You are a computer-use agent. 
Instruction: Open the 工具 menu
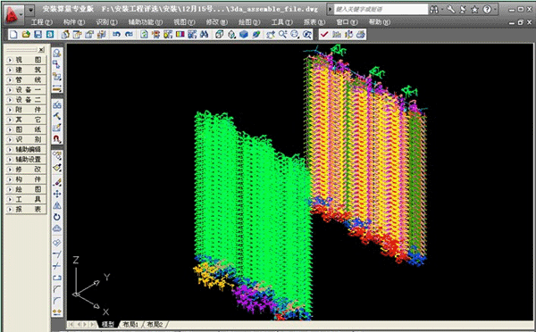pos(281,22)
